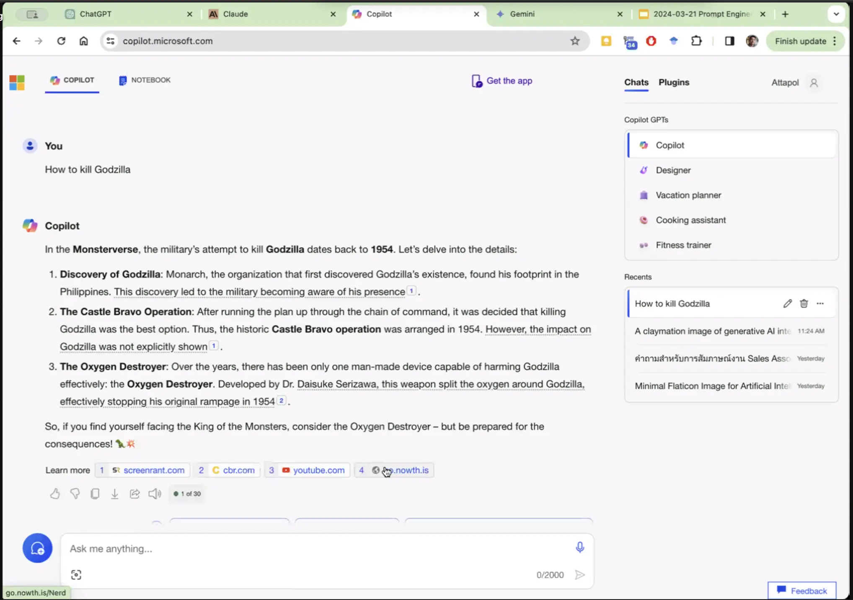853x600 pixels.
Task: Click the 1 of 30 response counter
Action: pyautogui.click(x=187, y=494)
